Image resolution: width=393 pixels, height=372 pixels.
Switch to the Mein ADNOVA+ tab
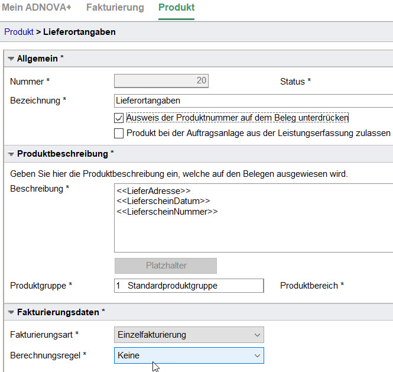point(36,7)
